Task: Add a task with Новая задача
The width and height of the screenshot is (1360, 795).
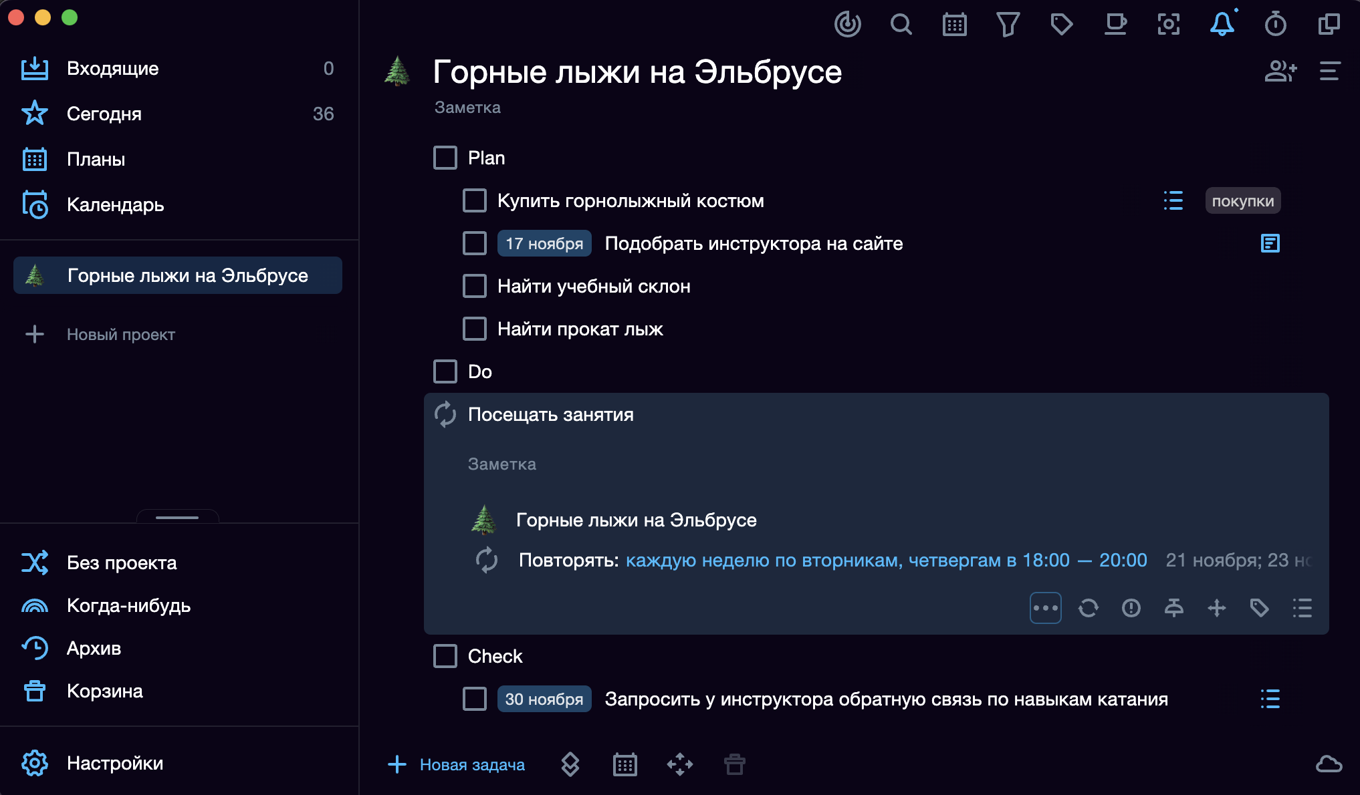Action: [x=457, y=764]
